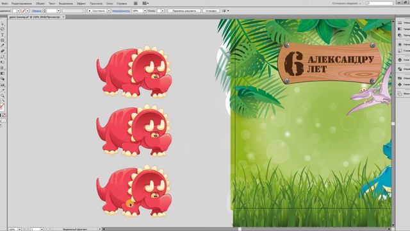The width and height of the screenshot is (410, 231).
Task: Click the Непрозрачность opacity link
Action: pyautogui.click(x=121, y=11)
